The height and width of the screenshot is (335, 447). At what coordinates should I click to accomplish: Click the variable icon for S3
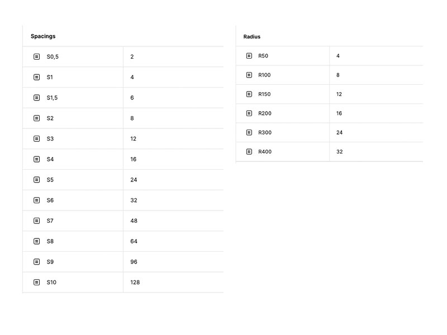coord(37,138)
